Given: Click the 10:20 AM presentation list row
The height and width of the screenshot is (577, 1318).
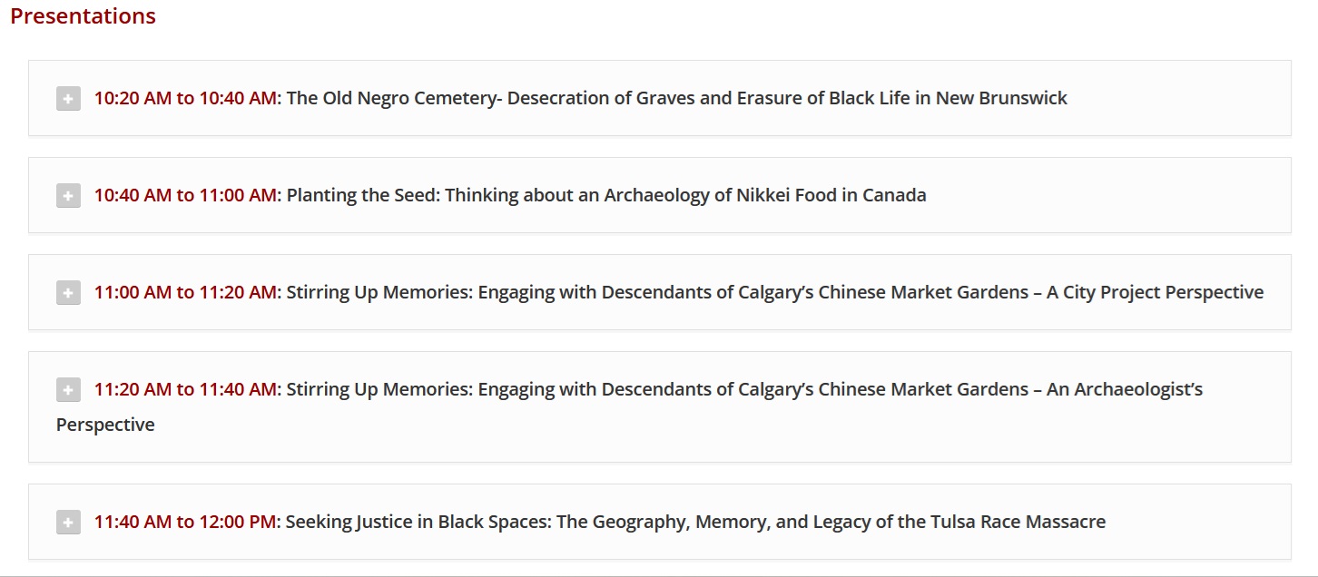Looking at the screenshot, I should pyautogui.click(x=659, y=98).
